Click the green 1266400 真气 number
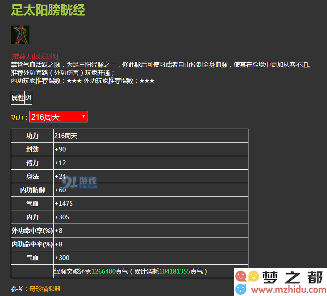 point(103,271)
